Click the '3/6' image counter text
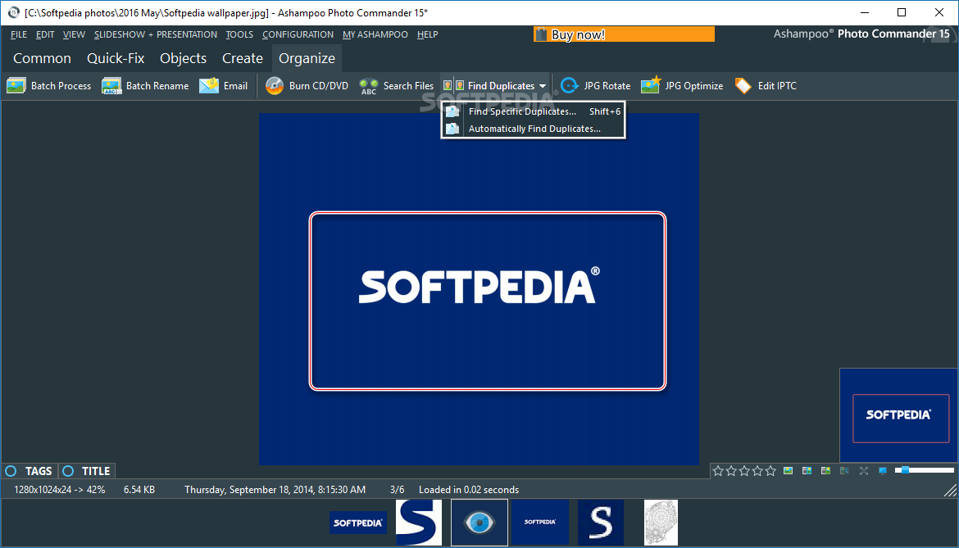 click(397, 489)
